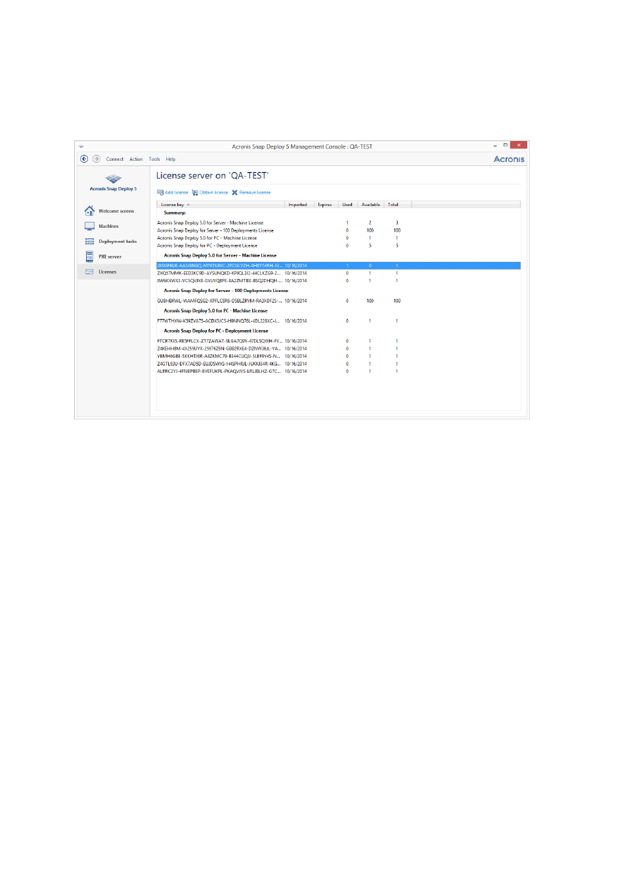The width and height of the screenshot is (627, 886).
Task: Sort by Expires column header
Action: coord(327,205)
